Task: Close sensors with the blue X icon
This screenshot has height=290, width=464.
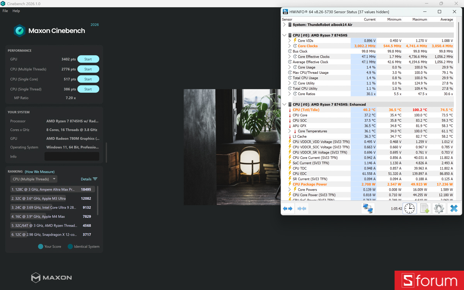Action: coord(454,208)
